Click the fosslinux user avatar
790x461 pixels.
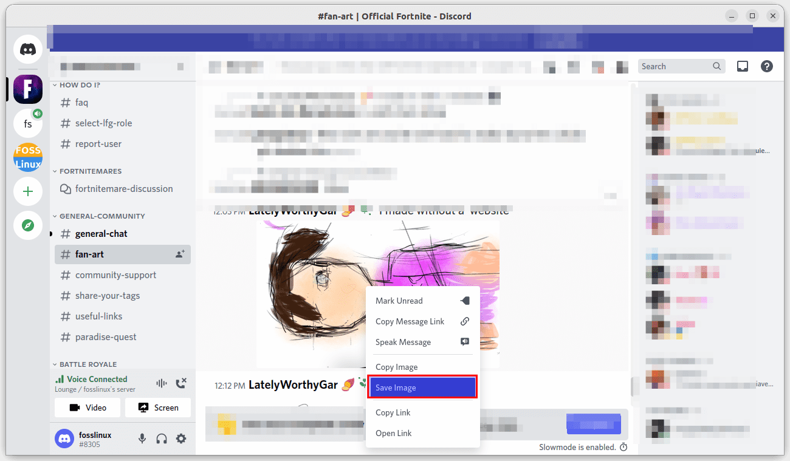(x=64, y=439)
